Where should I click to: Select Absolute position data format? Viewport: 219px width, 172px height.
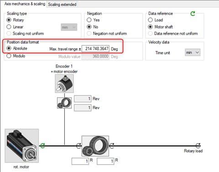click(9, 48)
